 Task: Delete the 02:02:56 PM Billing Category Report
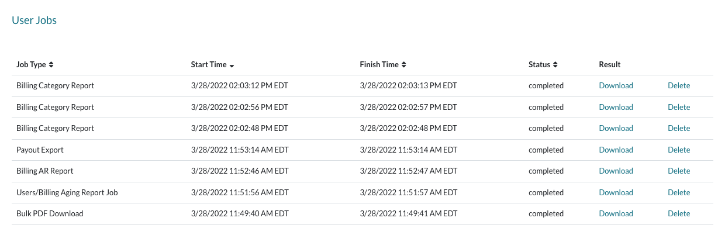pyautogui.click(x=679, y=107)
